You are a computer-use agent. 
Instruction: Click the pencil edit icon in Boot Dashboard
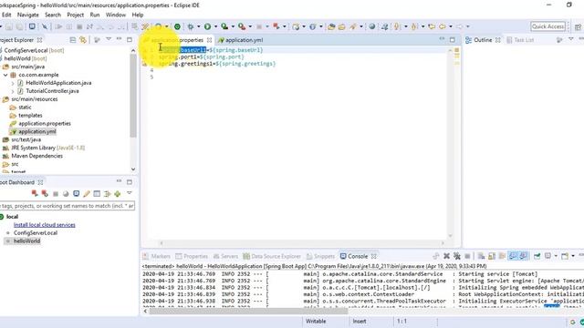(x=87, y=194)
